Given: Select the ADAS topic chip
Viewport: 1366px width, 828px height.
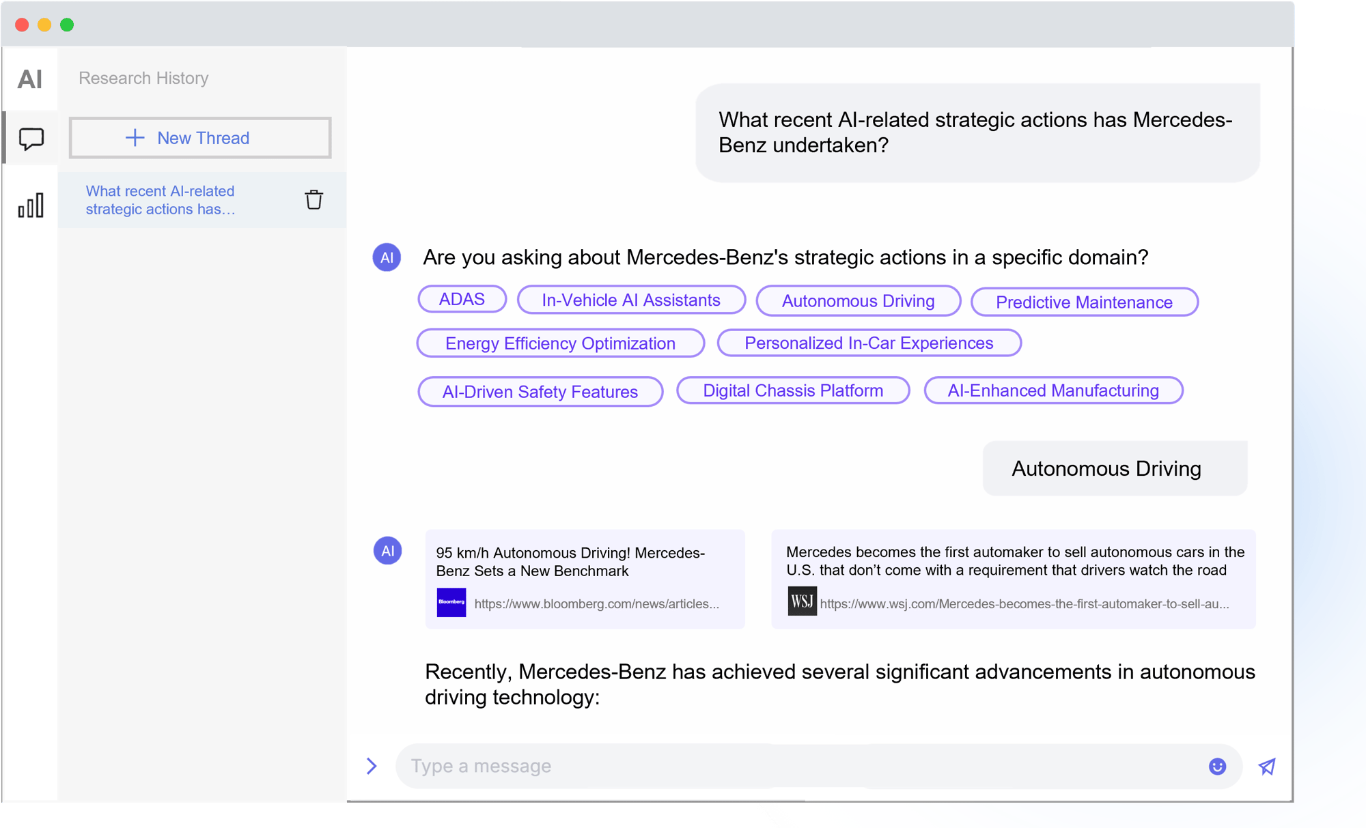Looking at the screenshot, I should click(462, 299).
